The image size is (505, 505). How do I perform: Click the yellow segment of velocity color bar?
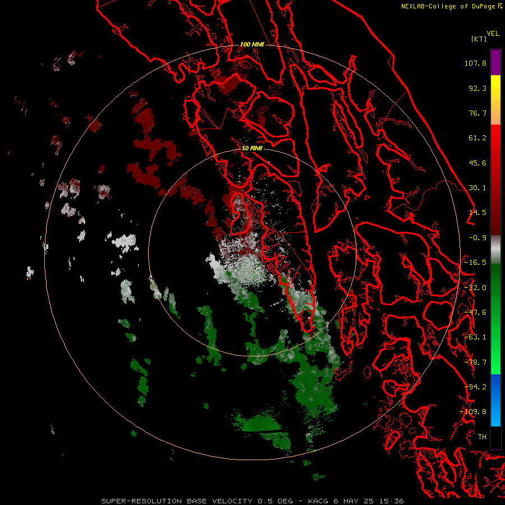(495, 100)
